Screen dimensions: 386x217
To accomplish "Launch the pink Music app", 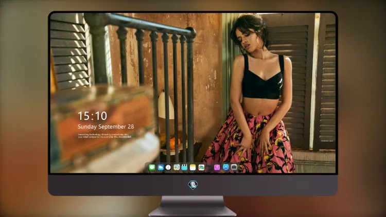I will pyautogui.click(x=217, y=168).
